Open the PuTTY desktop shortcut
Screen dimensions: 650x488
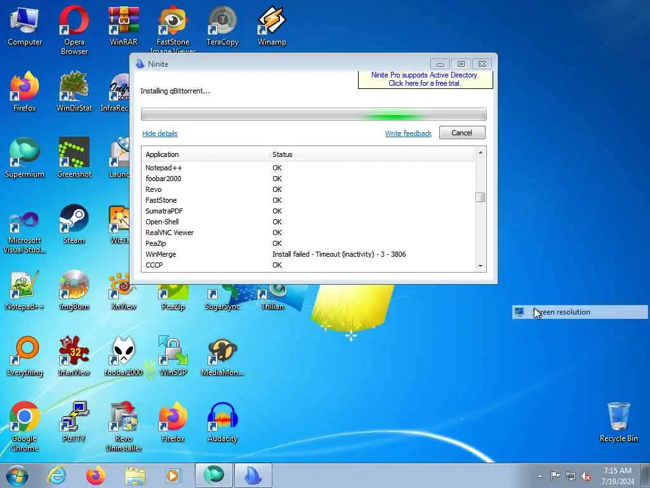click(x=74, y=422)
